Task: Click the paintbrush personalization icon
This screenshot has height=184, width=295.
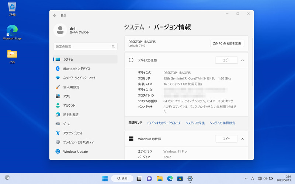Action: coord(58,87)
